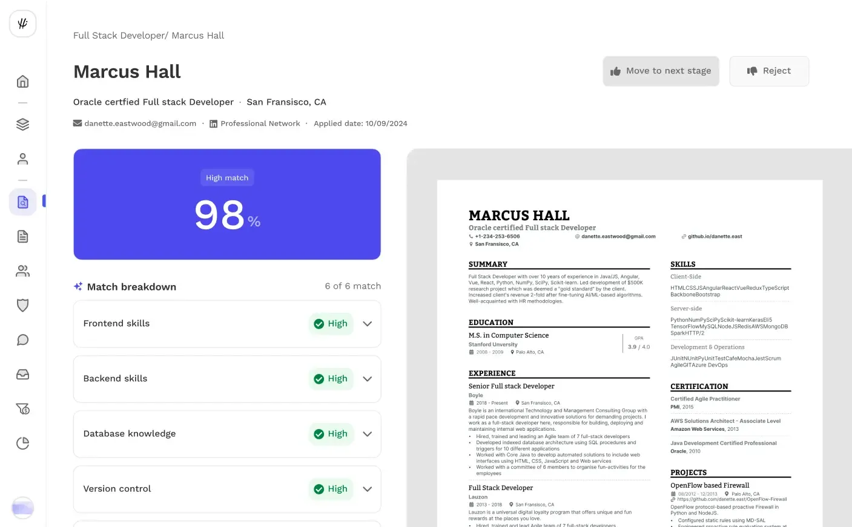
Task: Expand the Database knowledge chevron
Action: (367, 434)
